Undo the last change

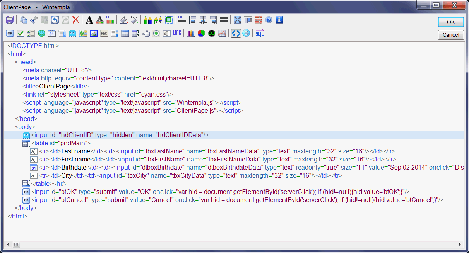coord(55,20)
